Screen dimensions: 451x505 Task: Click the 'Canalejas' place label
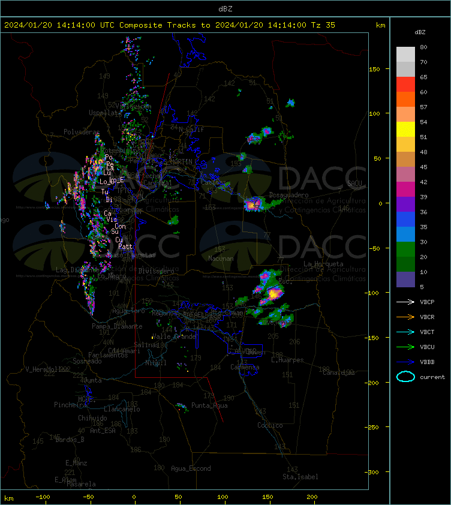[x=339, y=372]
